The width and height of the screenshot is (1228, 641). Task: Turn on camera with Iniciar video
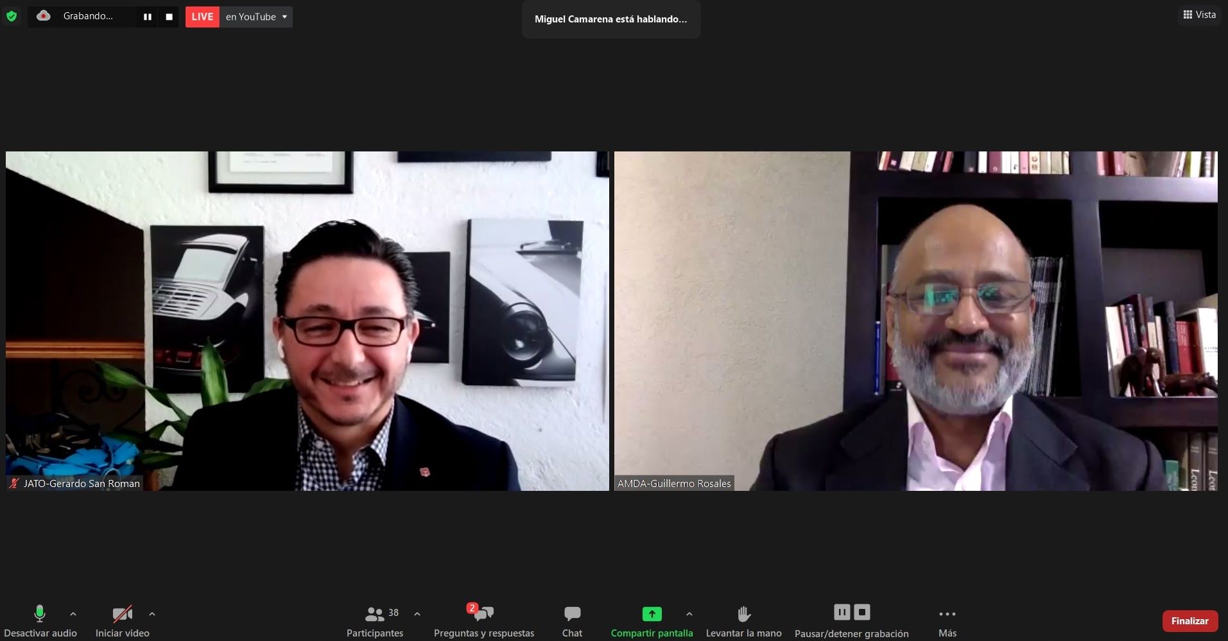click(122, 621)
